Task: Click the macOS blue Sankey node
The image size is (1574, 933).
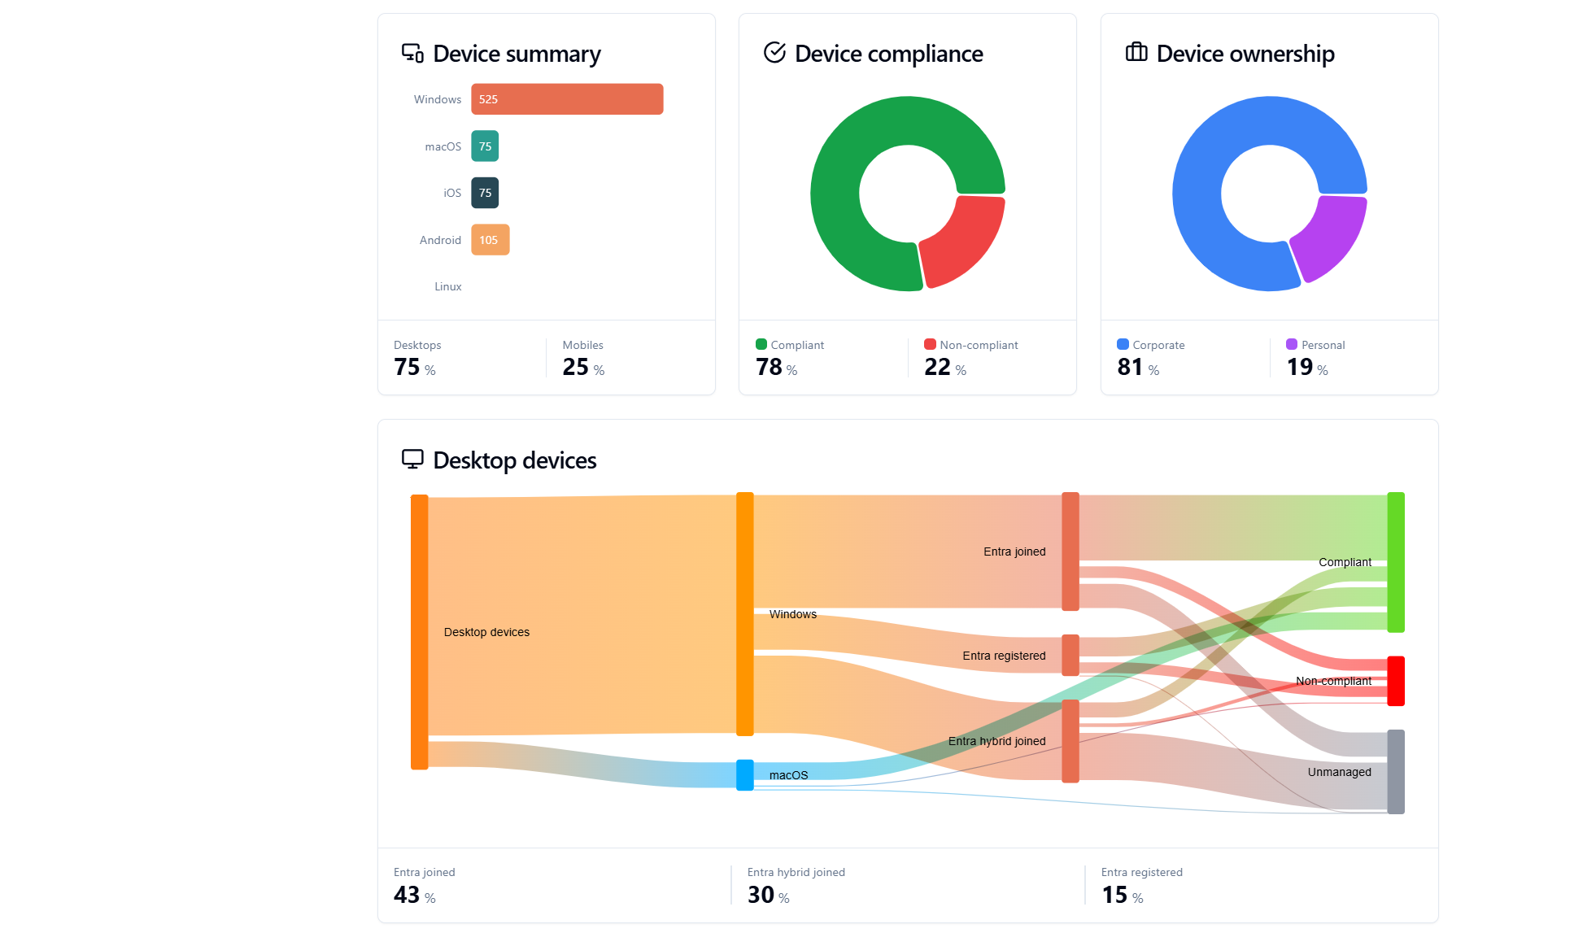Action: (744, 775)
